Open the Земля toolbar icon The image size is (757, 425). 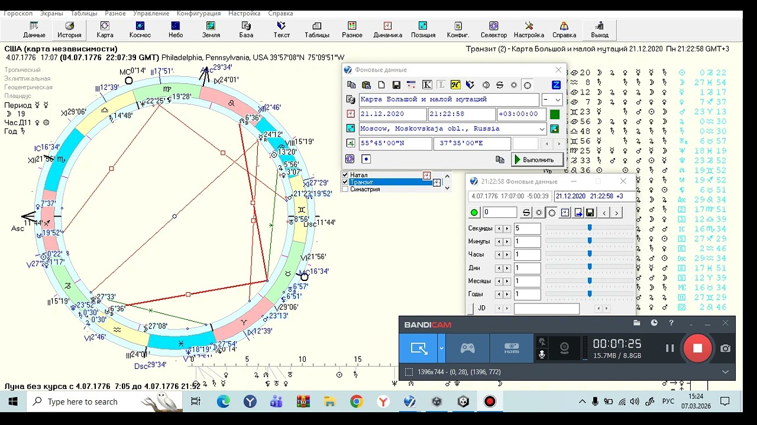[x=211, y=30]
